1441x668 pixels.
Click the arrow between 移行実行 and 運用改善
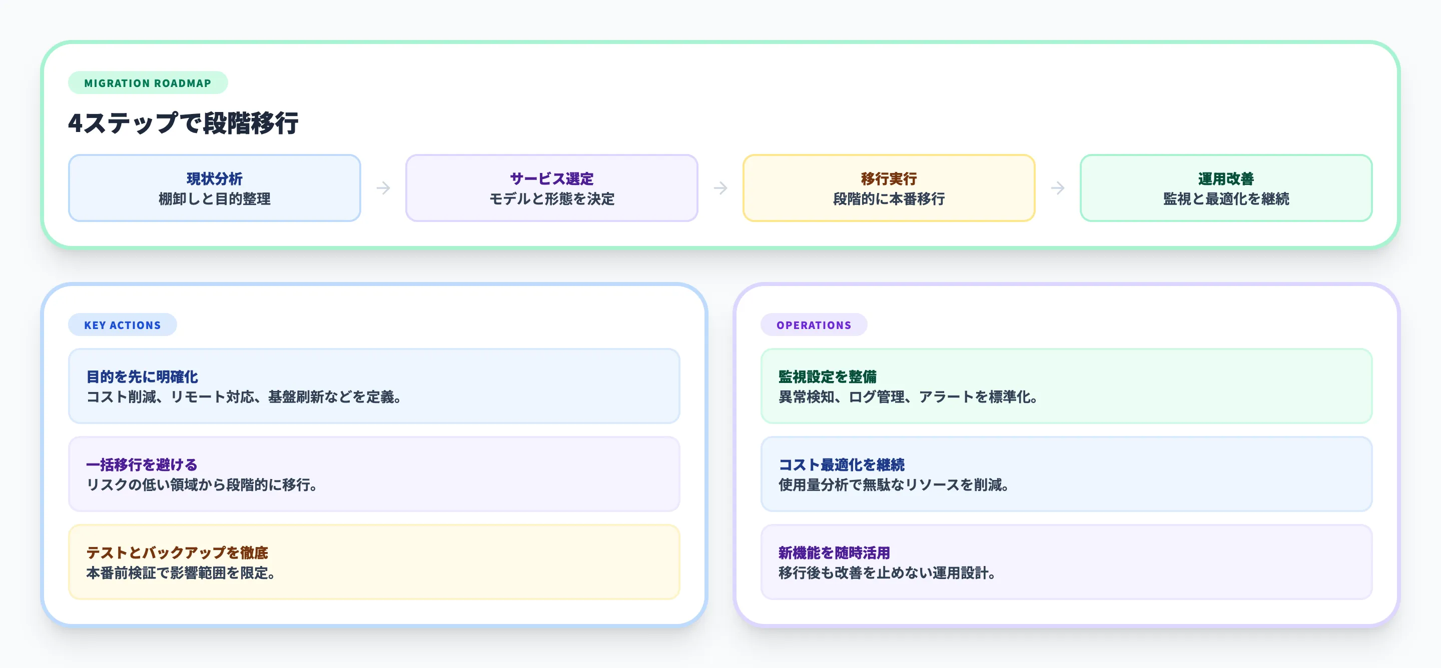(x=1057, y=188)
